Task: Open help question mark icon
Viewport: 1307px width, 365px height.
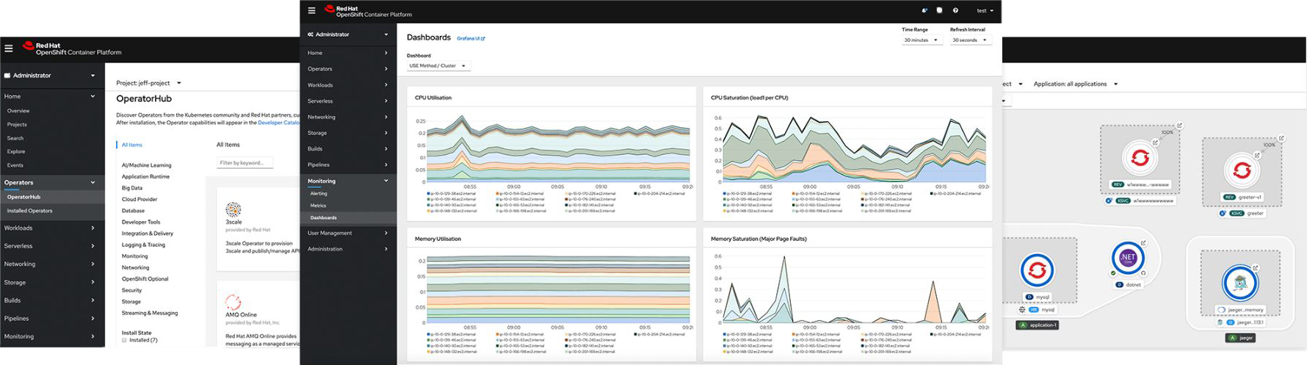Action: click(955, 10)
